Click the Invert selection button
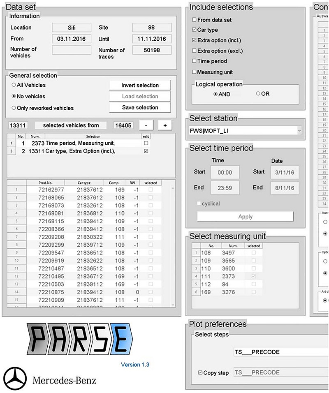The width and height of the screenshot is (329, 393). [x=140, y=85]
